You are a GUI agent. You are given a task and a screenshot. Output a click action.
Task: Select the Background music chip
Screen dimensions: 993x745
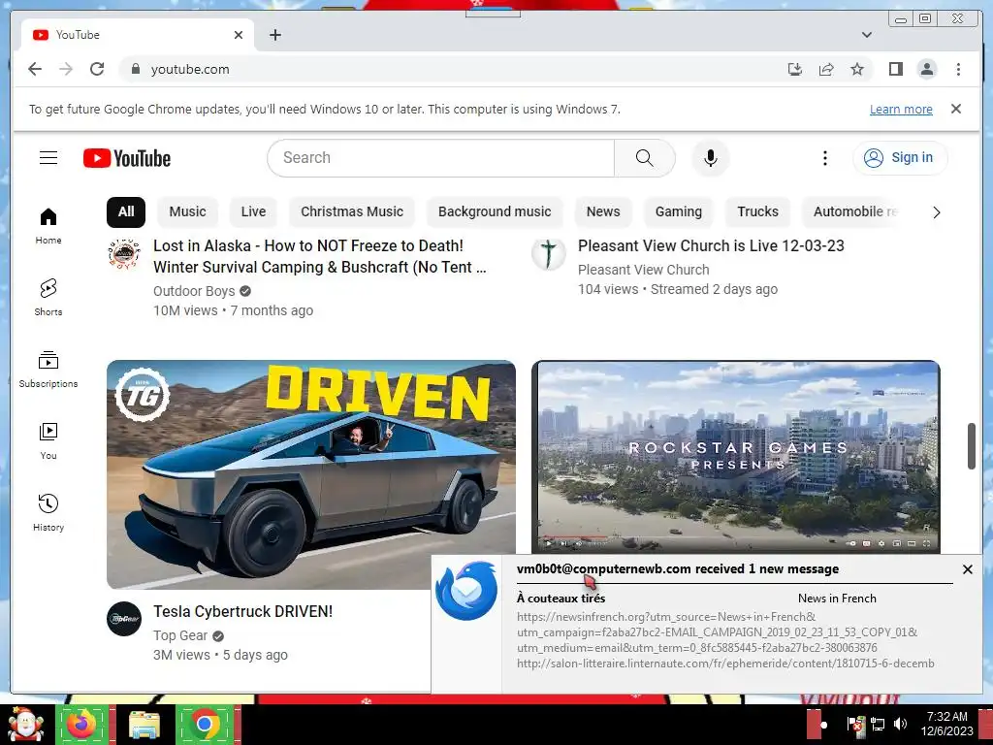[x=495, y=211]
